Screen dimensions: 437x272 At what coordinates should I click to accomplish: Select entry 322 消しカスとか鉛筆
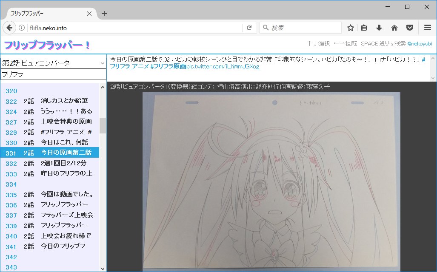tap(50, 101)
